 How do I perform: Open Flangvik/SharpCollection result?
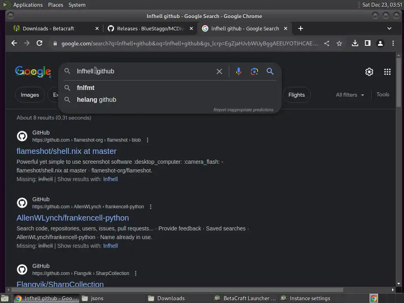tap(60, 284)
